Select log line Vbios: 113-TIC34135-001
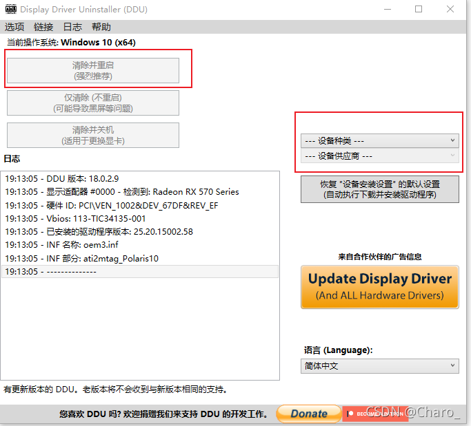The height and width of the screenshot is (426, 471). pyautogui.click(x=140, y=219)
